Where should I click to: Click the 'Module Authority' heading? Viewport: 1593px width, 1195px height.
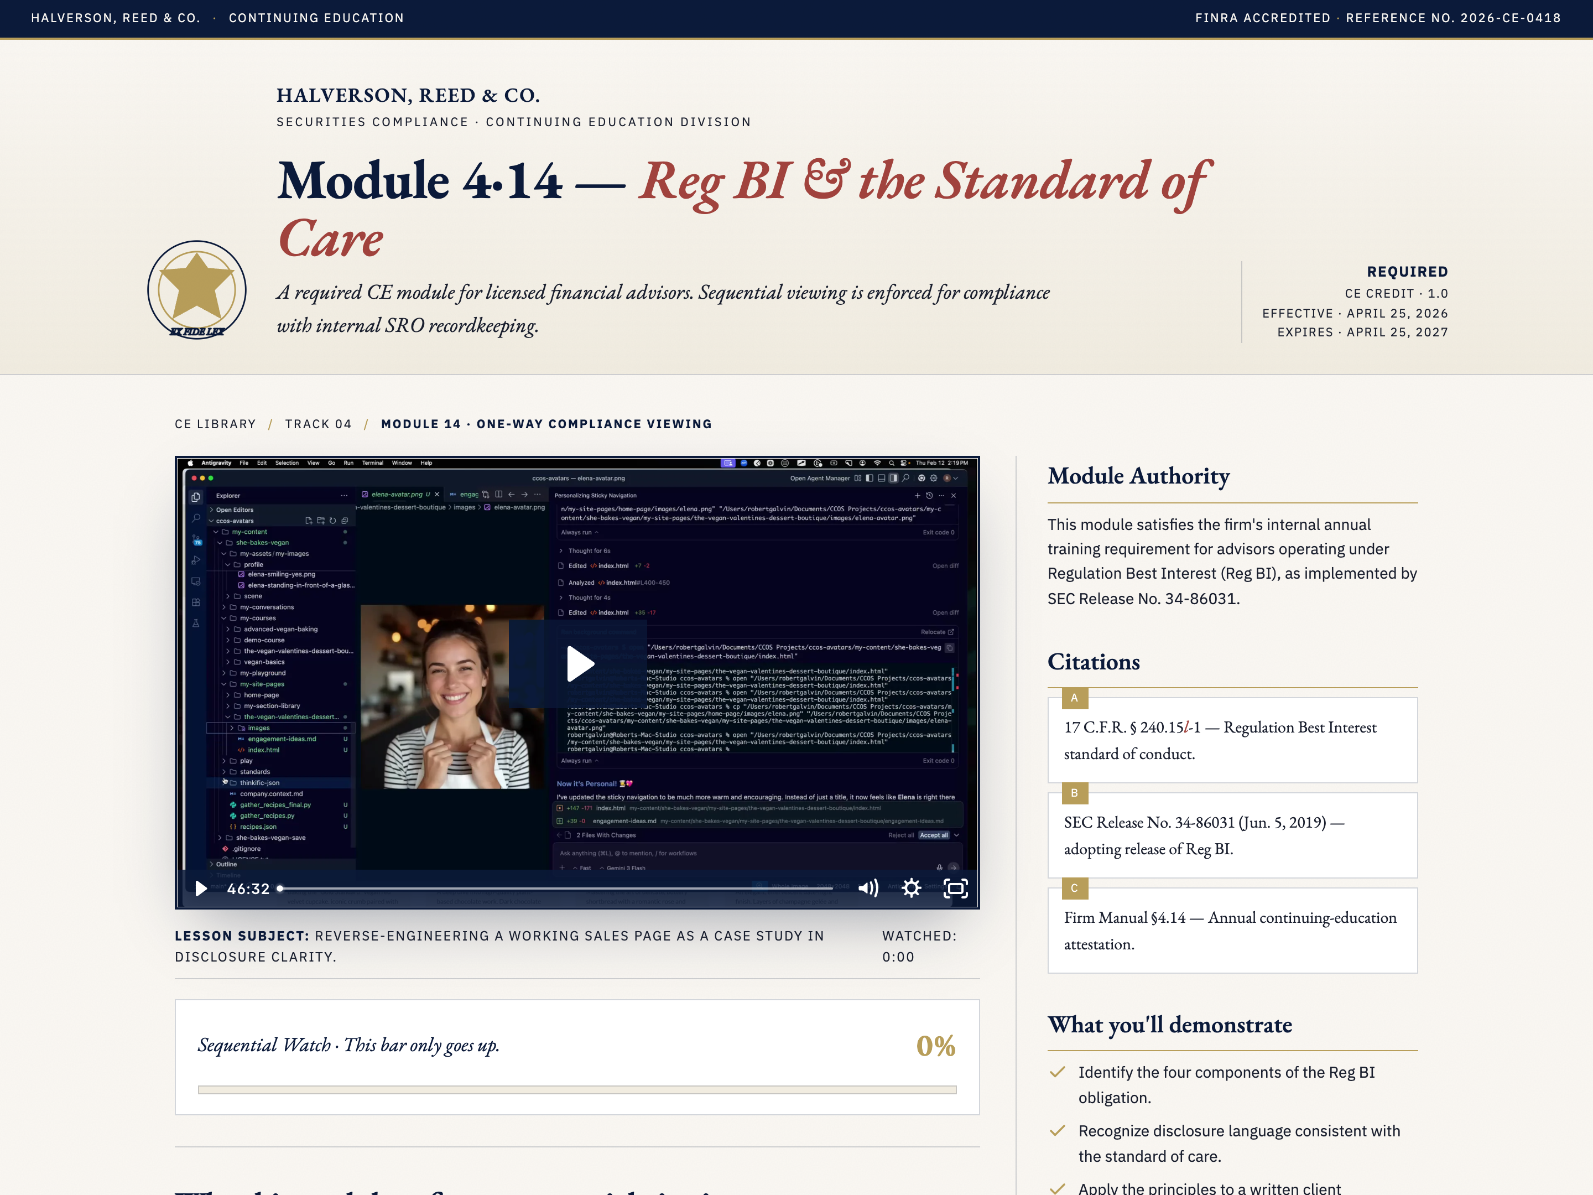(x=1138, y=476)
